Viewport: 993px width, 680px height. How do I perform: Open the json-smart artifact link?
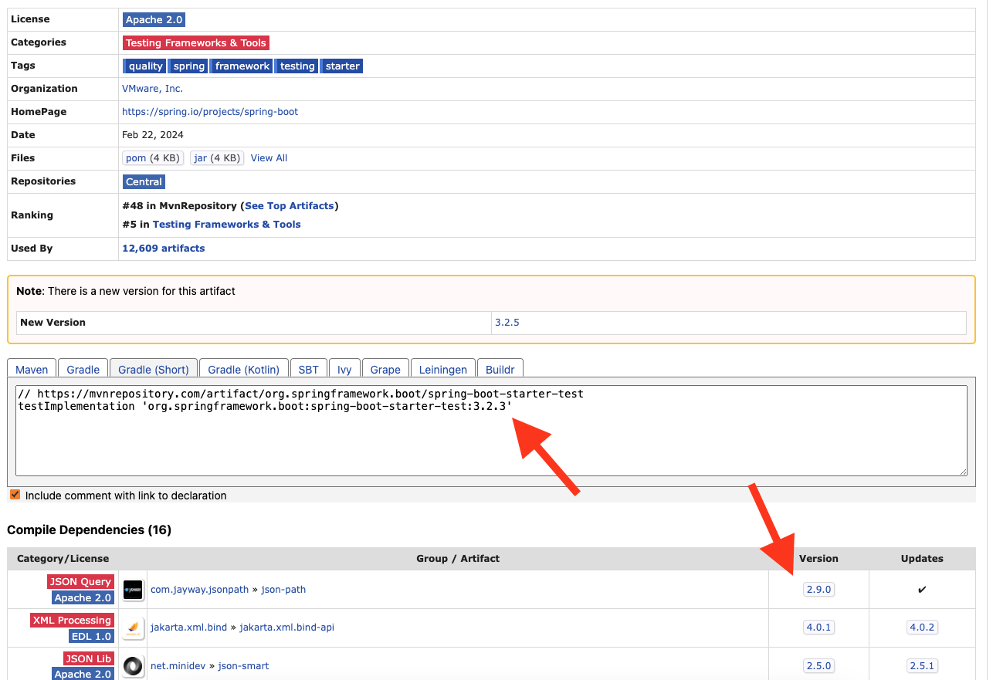(x=243, y=666)
